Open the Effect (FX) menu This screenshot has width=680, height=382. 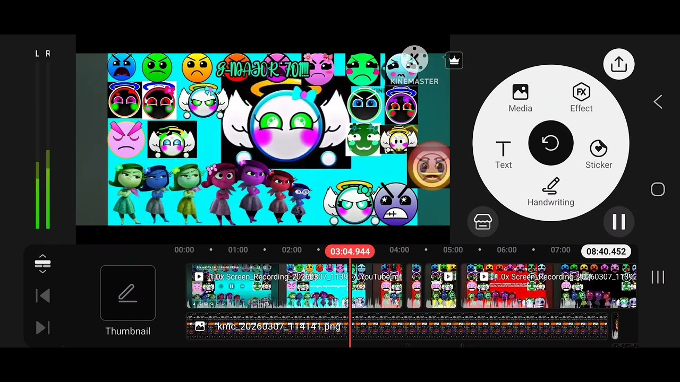581,98
